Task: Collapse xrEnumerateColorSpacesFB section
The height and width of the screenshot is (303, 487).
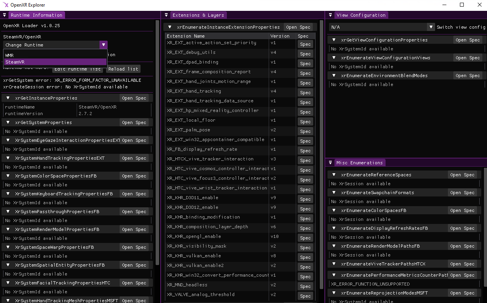Action: (334, 210)
